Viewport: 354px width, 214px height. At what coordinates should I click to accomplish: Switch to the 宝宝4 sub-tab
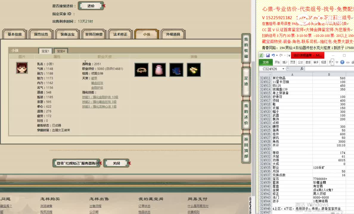pos(60,51)
